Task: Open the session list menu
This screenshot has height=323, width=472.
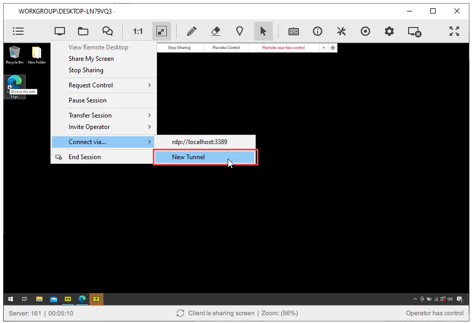Action: point(18,31)
